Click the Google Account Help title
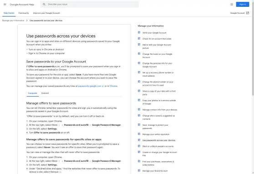This screenshot has width=254, height=174. coord(22,5)
